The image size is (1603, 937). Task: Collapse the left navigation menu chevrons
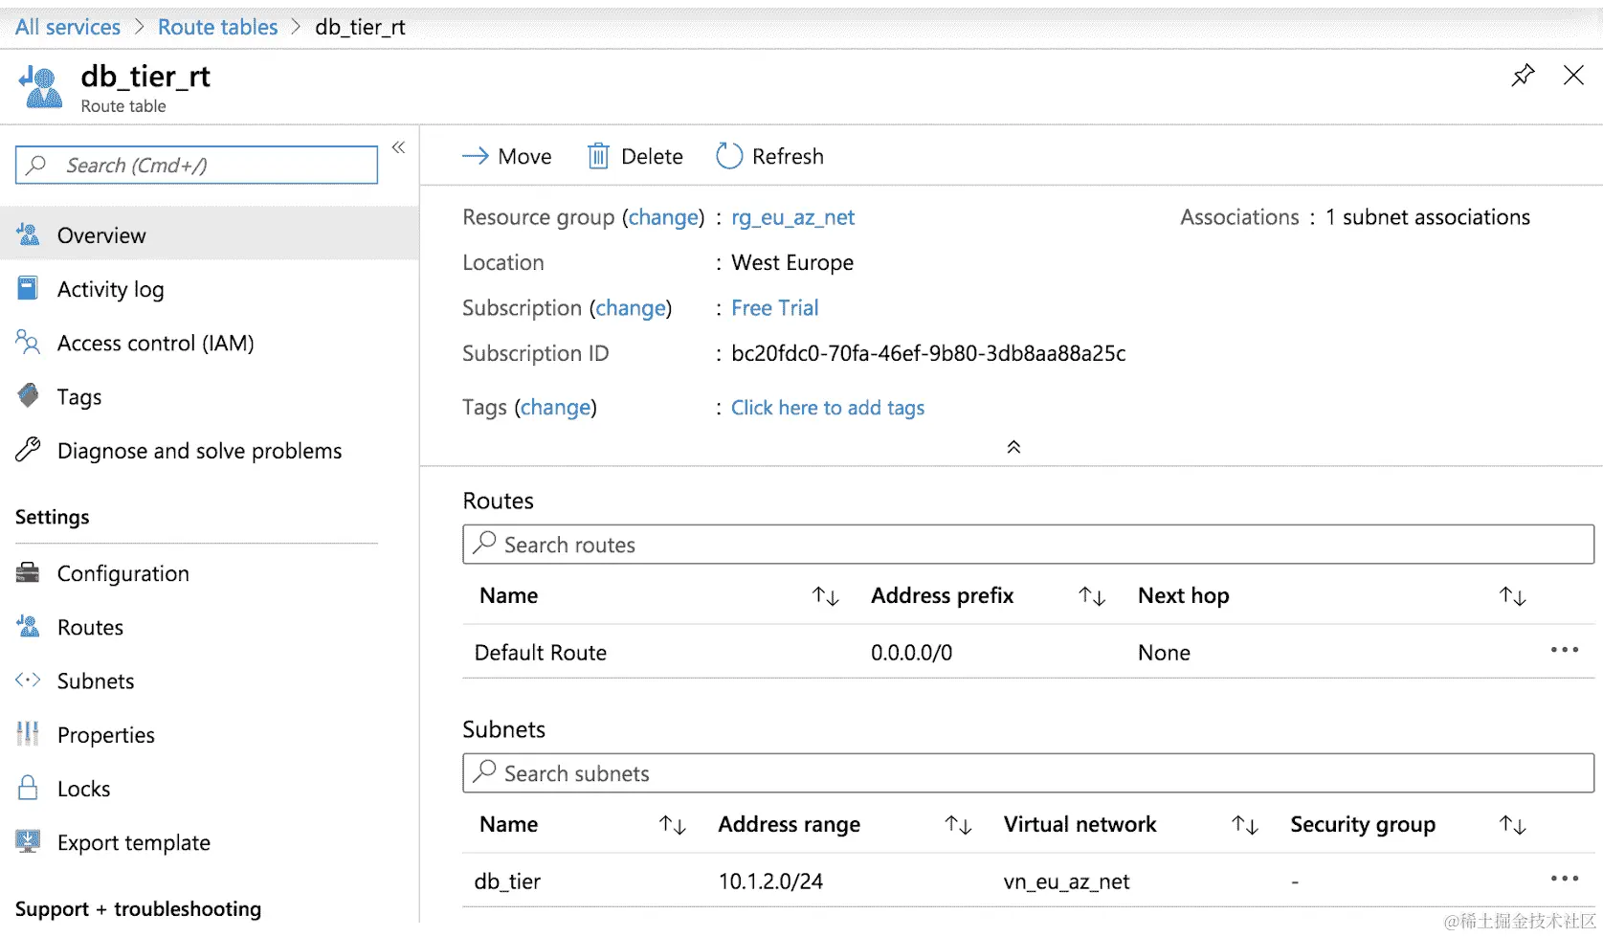click(x=399, y=147)
